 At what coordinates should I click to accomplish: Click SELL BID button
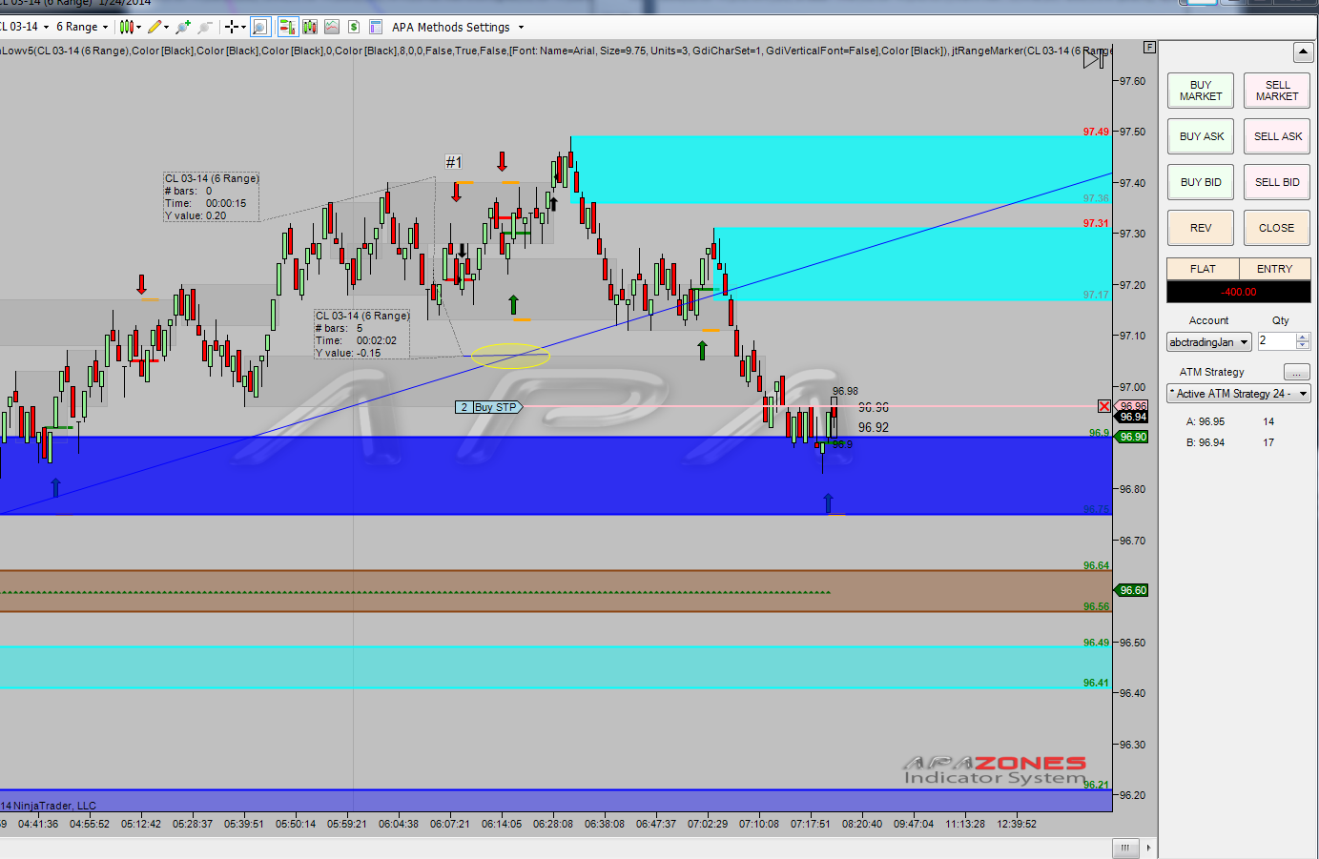1277,182
